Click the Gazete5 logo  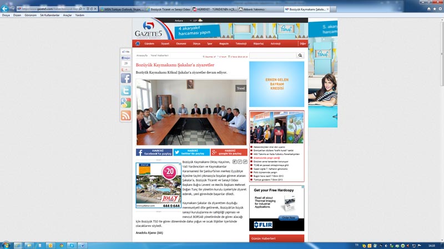[x=149, y=30]
